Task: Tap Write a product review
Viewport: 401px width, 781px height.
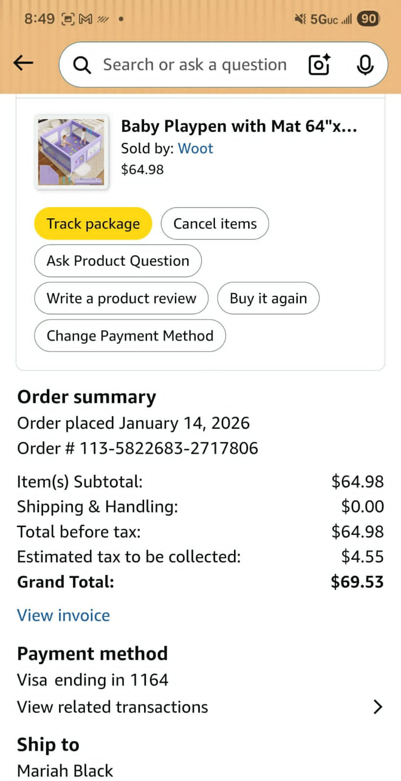Action: pyautogui.click(x=121, y=298)
